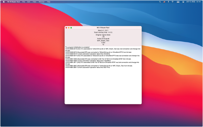
Task: Click the [Associate] log line mentioning ChinaNet-5PFX
Action: (98, 52)
